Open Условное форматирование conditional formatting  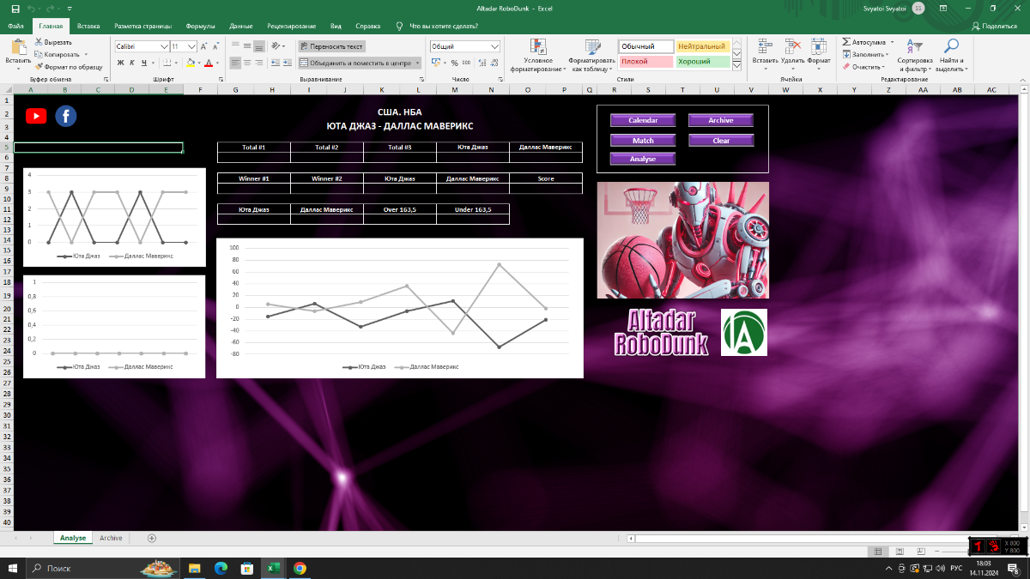(x=538, y=56)
